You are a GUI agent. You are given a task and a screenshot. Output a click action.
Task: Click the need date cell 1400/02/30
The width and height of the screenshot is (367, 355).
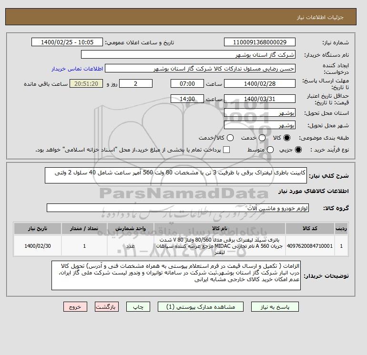[38, 246]
